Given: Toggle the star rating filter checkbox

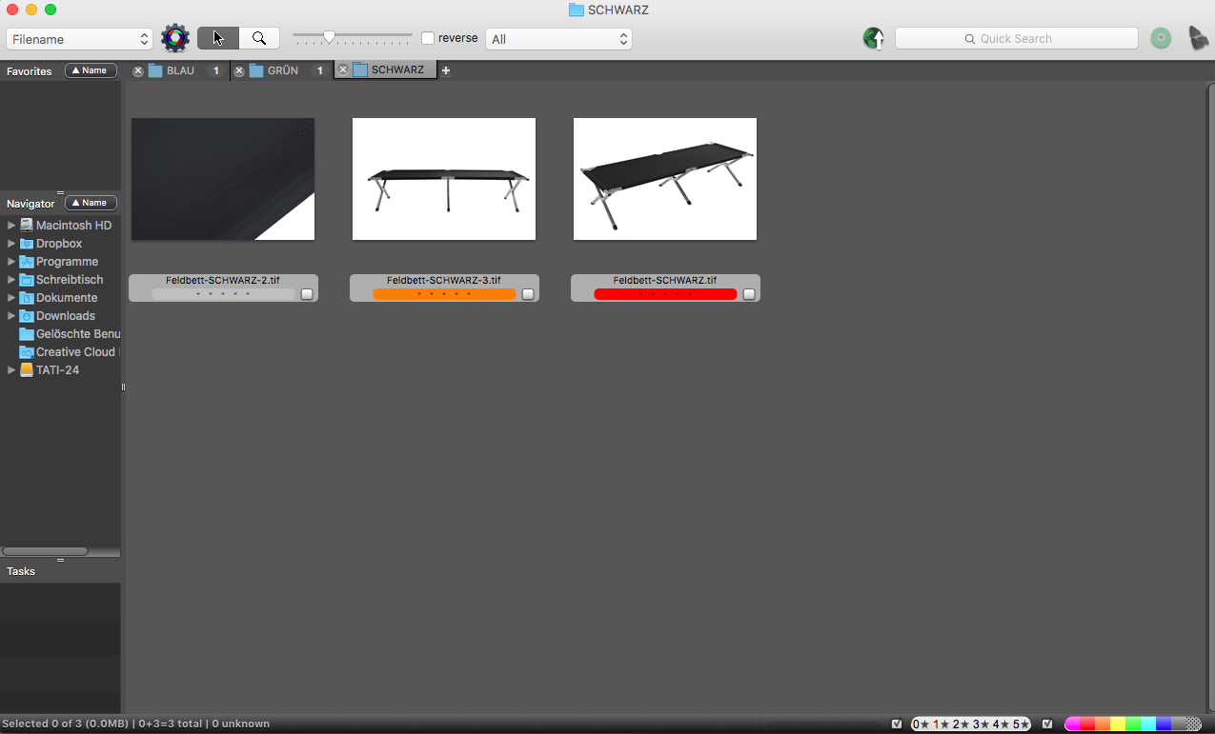Looking at the screenshot, I should [897, 724].
